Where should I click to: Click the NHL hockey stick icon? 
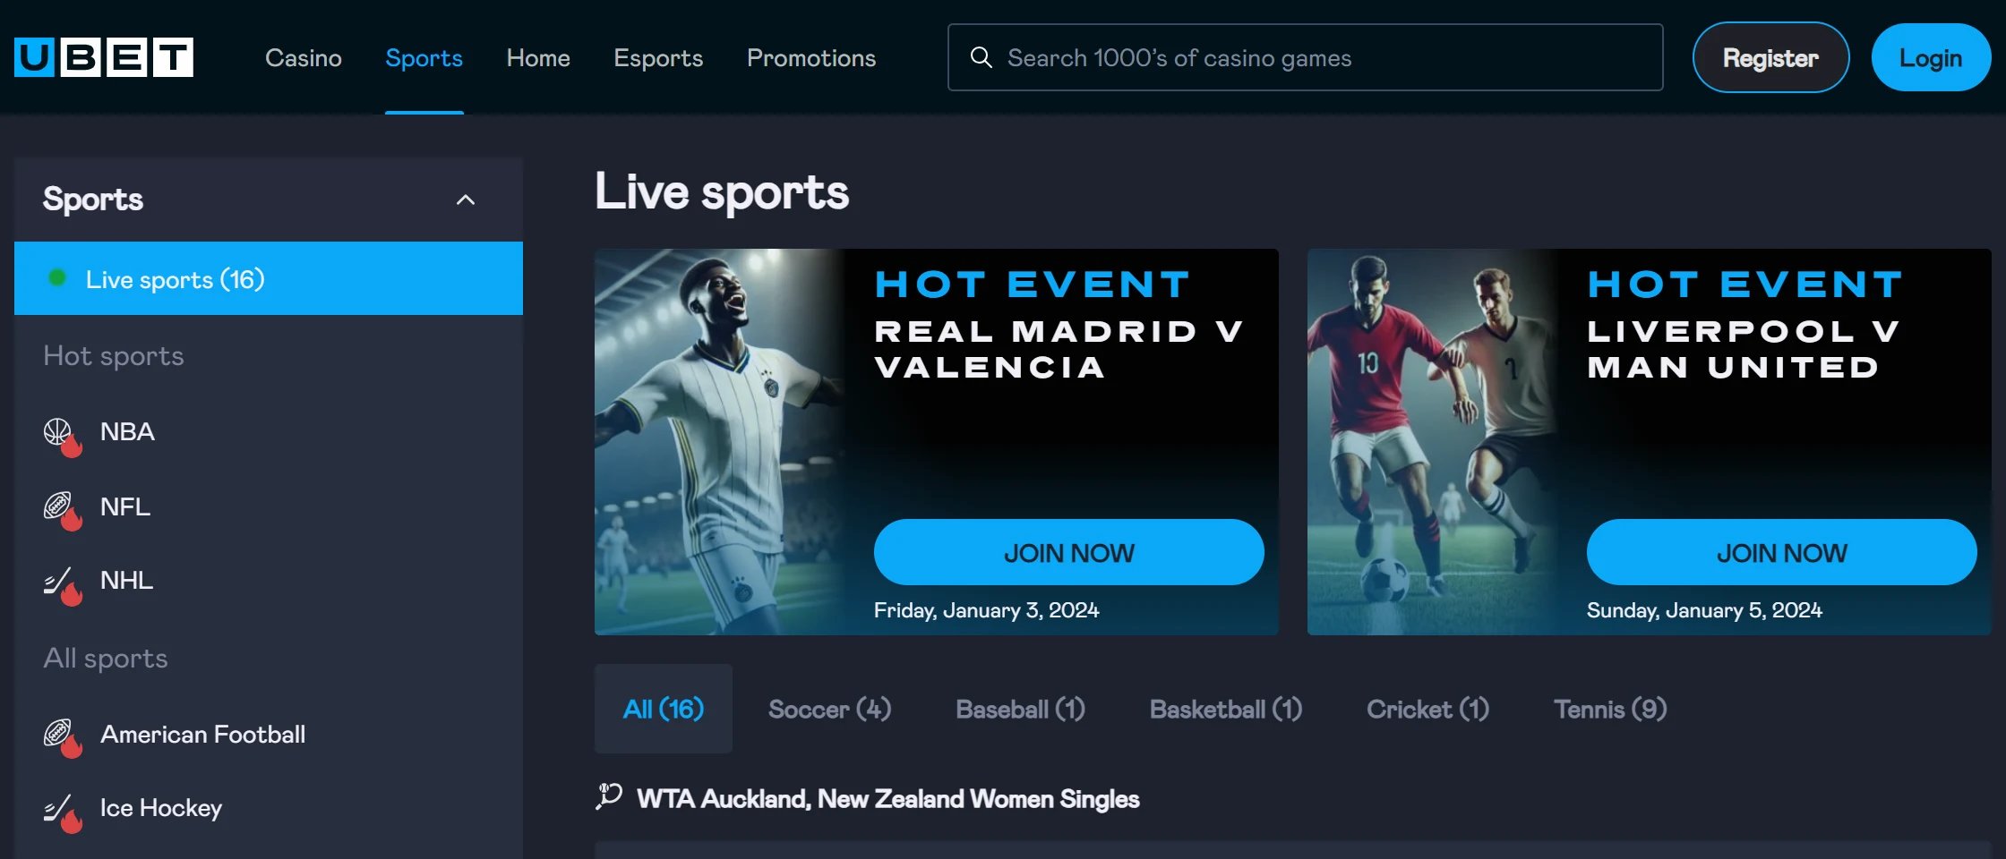pyautogui.click(x=62, y=584)
